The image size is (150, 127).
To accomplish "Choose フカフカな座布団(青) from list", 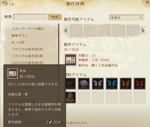I will pyautogui.click(x=28, y=56).
